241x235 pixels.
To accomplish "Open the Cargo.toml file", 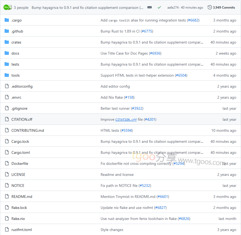I will pyautogui.click(x=21, y=152).
